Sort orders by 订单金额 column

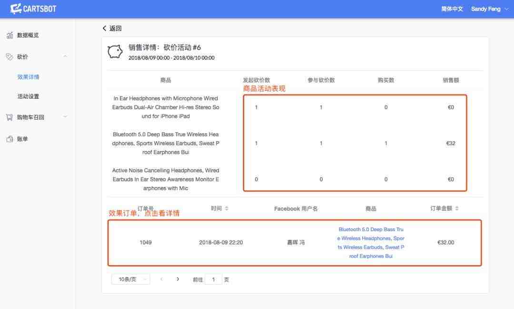[456, 208]
